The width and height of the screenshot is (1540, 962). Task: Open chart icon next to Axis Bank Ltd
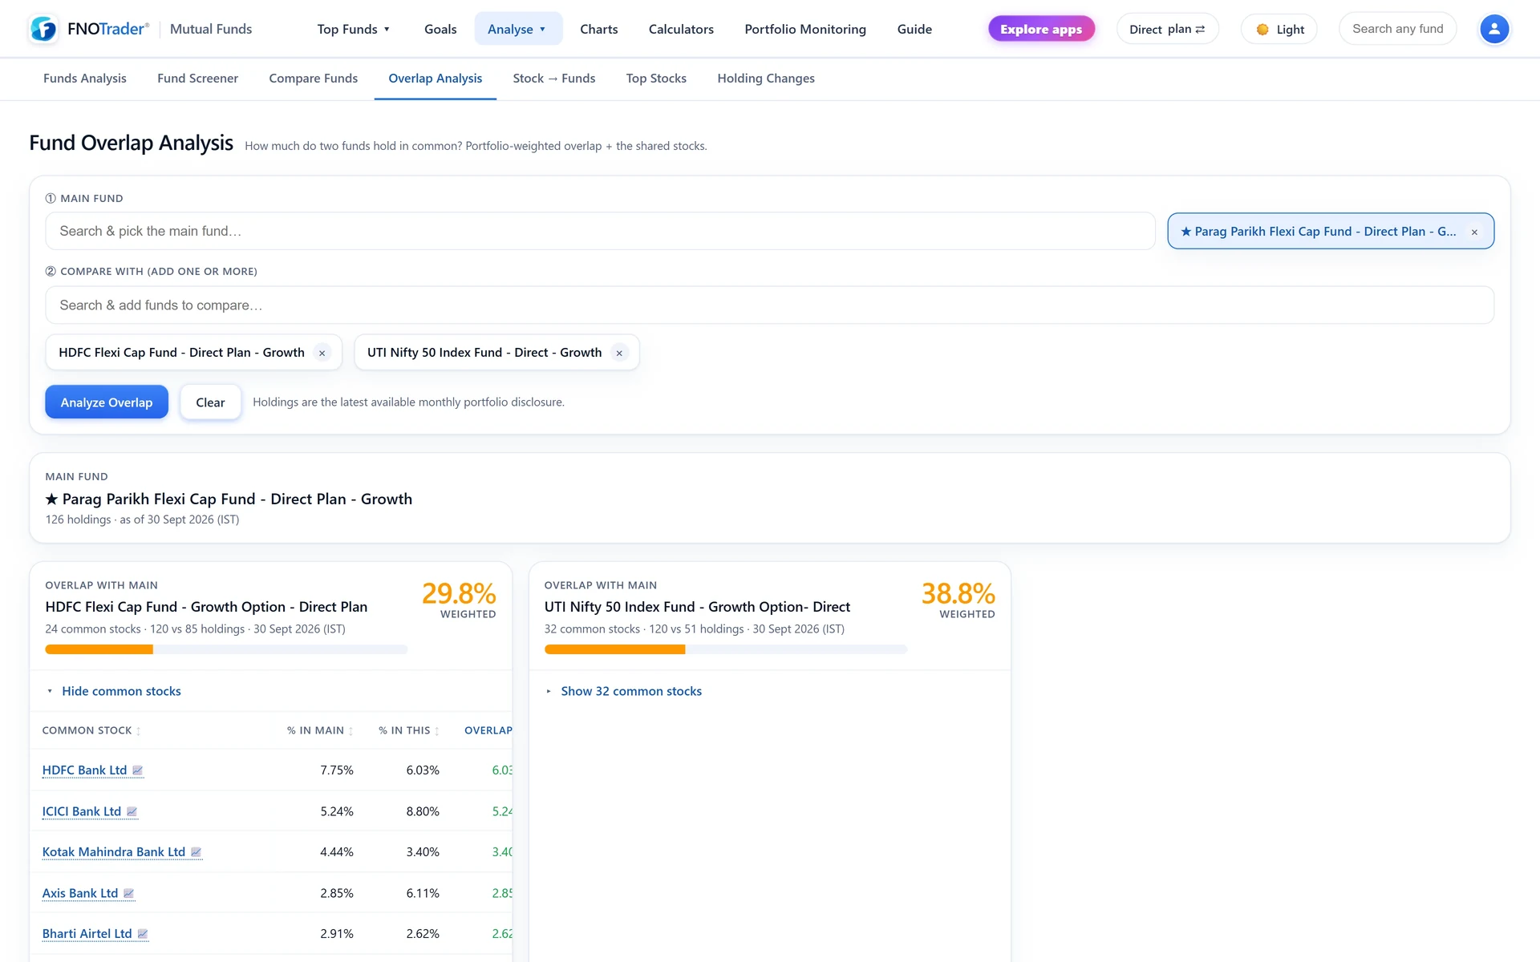click(x=128, y=893)
